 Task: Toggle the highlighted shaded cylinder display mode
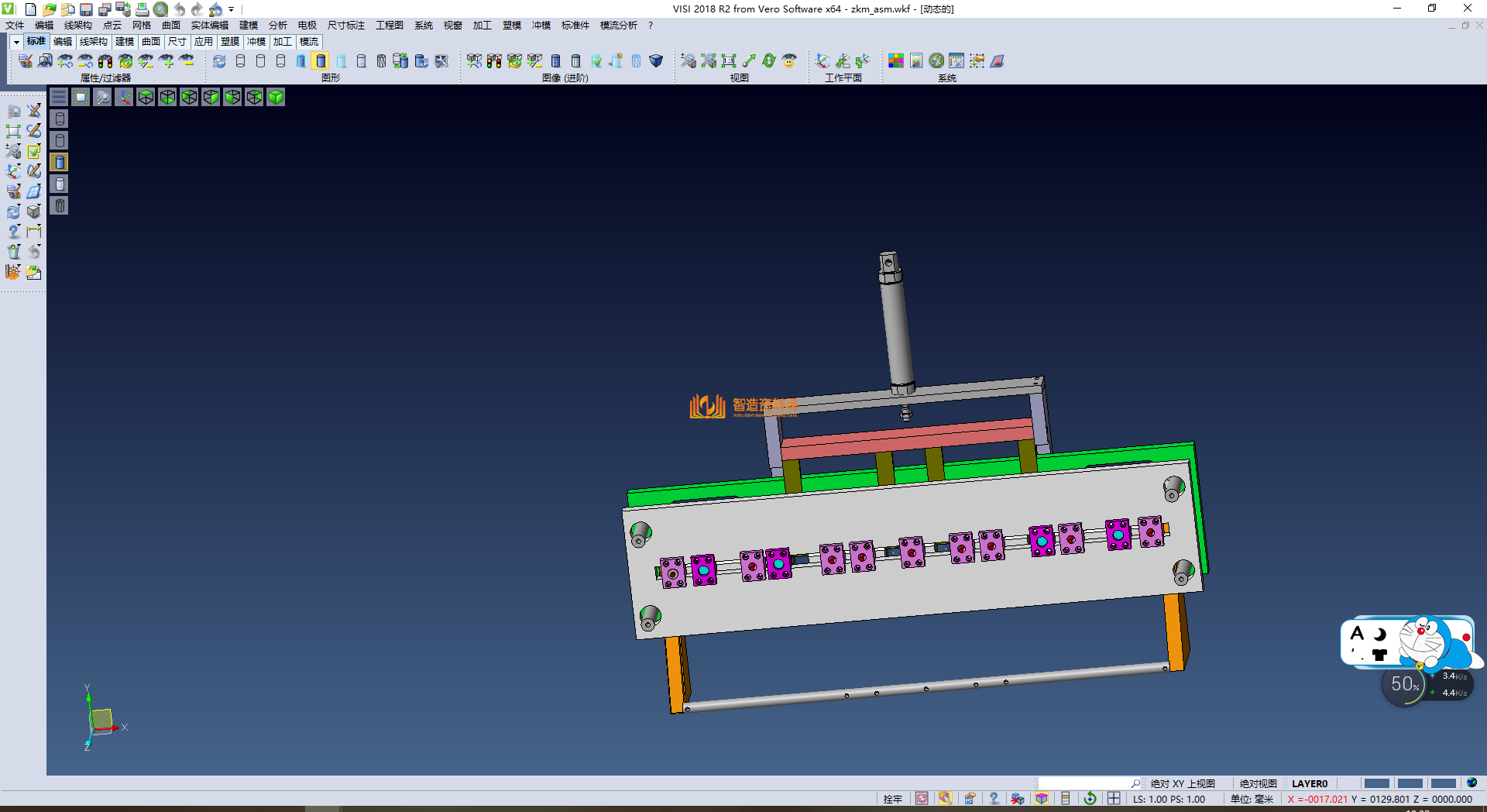(321, 61)
